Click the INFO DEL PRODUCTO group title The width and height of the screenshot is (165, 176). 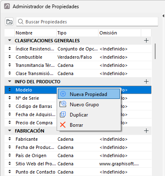coord(37,82)
